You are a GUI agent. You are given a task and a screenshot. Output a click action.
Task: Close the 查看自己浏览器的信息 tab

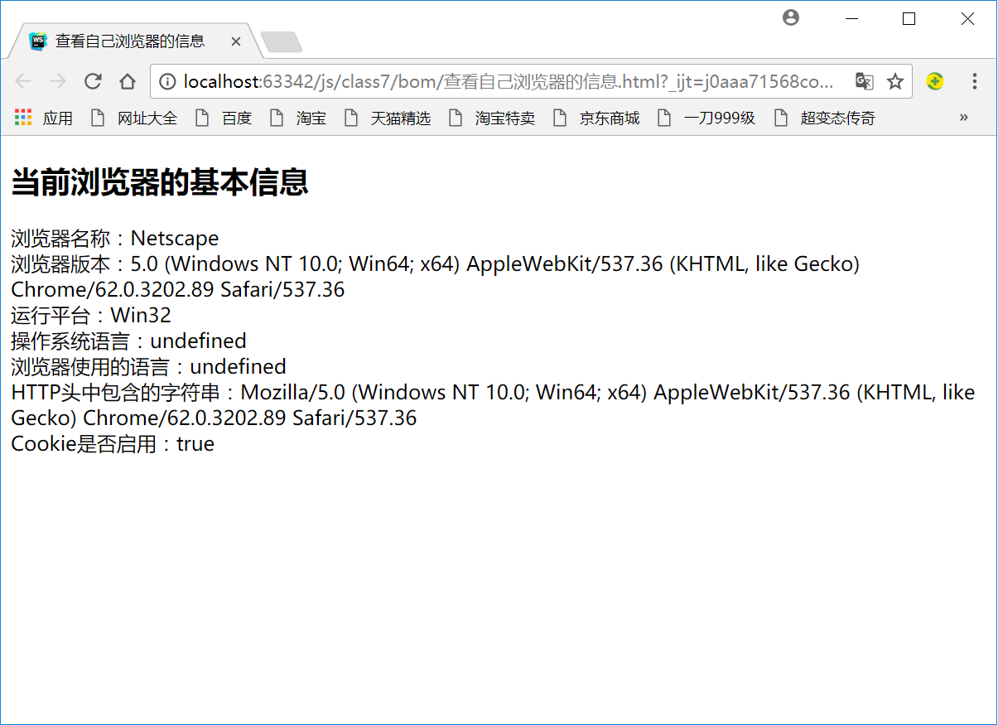236,41
